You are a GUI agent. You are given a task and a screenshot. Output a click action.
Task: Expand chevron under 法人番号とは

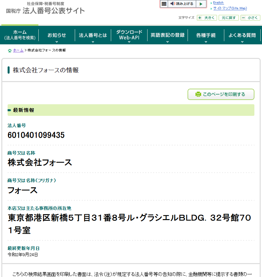coord(93,42)
